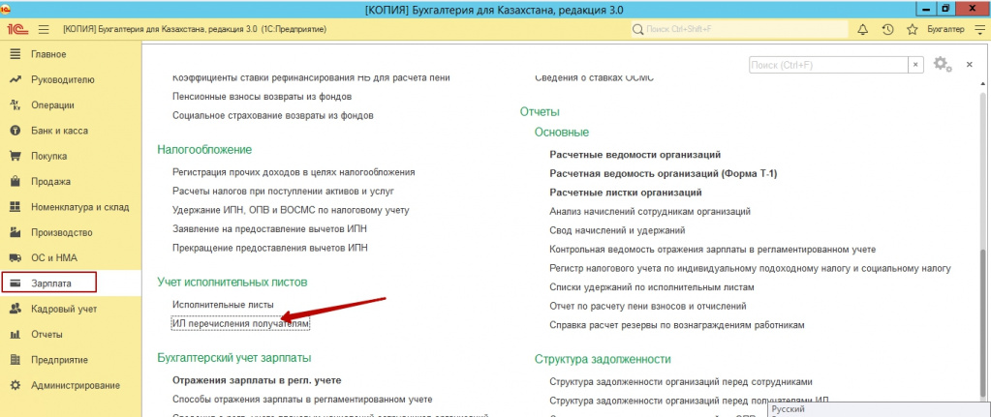Click the Администрирование gear icon

15,385
